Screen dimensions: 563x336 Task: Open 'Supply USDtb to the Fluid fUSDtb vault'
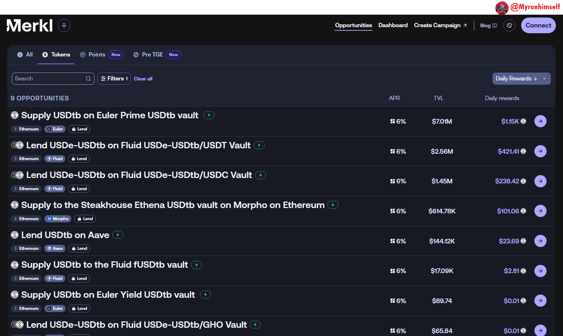point(105,265)
